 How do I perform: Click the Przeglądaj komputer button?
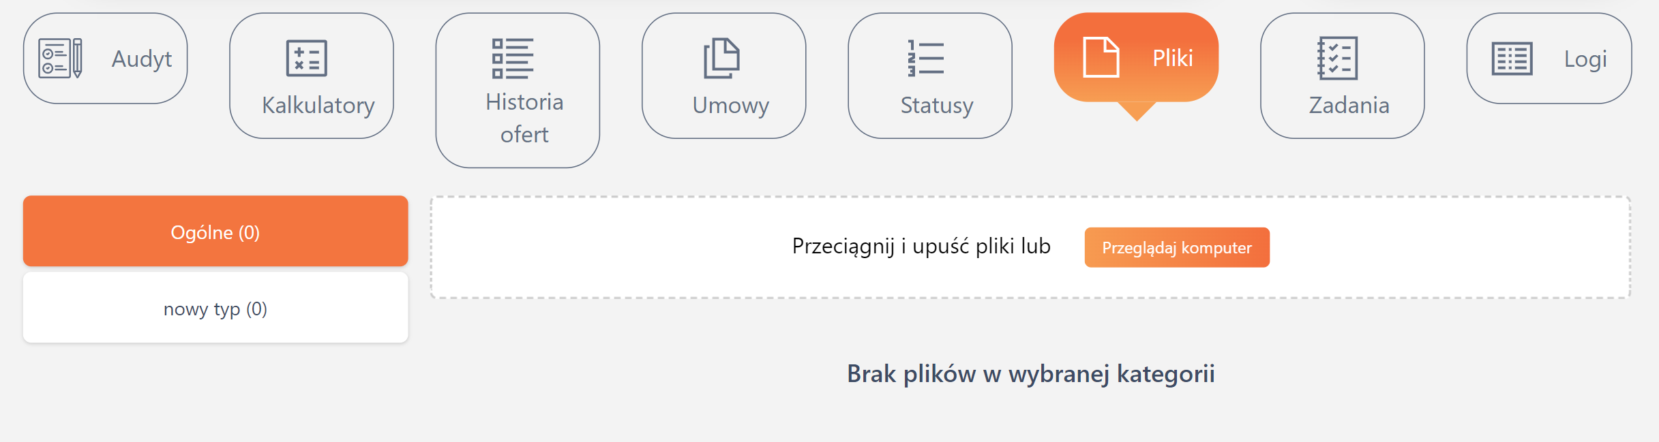[x=1176, y=247]
